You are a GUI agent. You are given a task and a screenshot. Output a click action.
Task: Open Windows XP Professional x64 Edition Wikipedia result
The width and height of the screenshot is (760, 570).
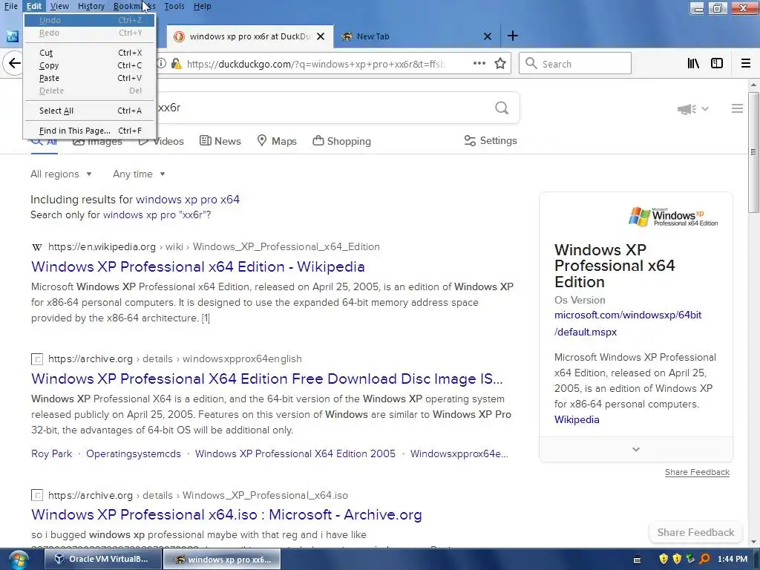197,266
